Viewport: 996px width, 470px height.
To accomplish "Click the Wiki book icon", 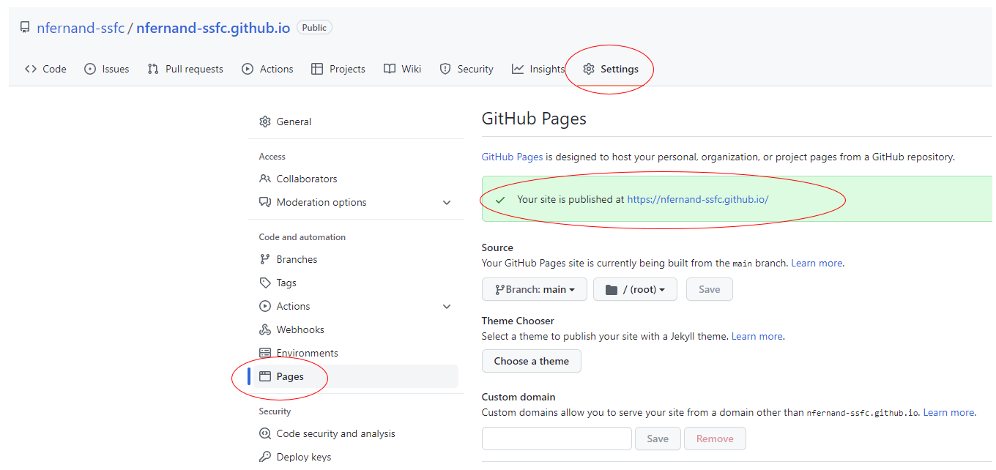I will click(x=390, y=69).
